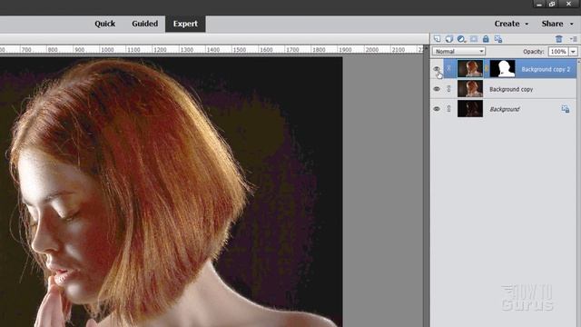Image resolution: width=581 pixels, height=327 pixels.
Task: Select Background copy 2 layer thumbnail
Action: pos(470,69)
